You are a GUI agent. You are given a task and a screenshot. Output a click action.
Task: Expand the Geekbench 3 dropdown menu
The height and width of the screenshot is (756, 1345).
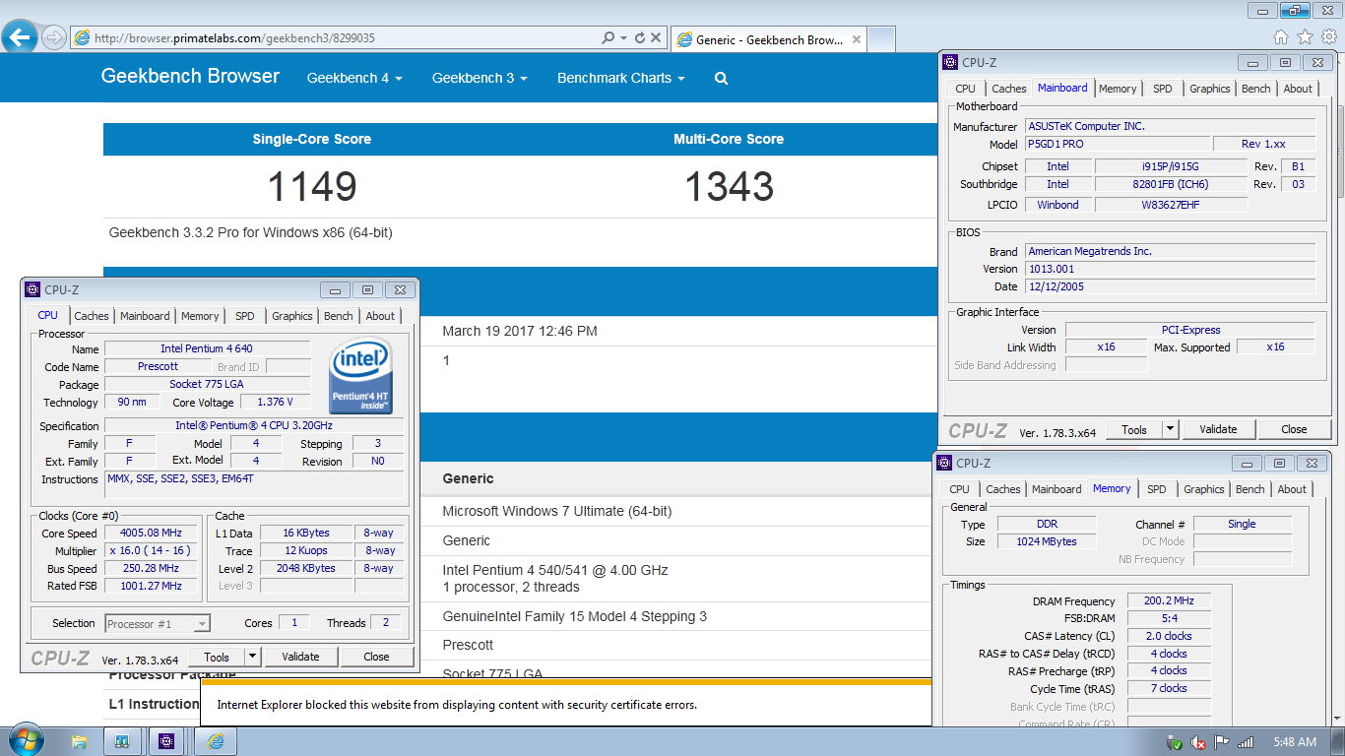pyautogui.click(x=480, y=78)
